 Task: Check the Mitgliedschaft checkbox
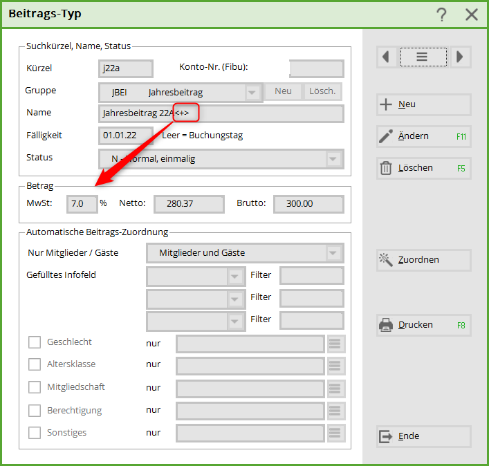(35, 387)
